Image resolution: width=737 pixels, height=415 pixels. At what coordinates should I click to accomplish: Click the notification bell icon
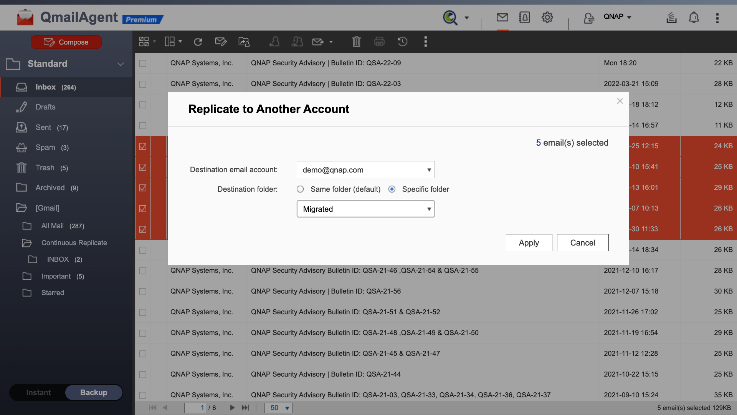tap(694, 18)
